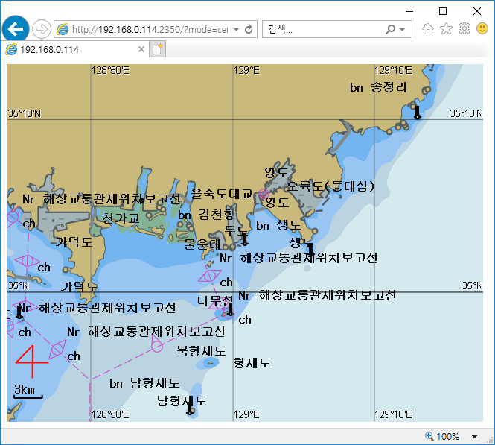Viewport: 495px width, 445px height.
Task: Expand the address bar URL dropdown
Action: tap(236, 30)
